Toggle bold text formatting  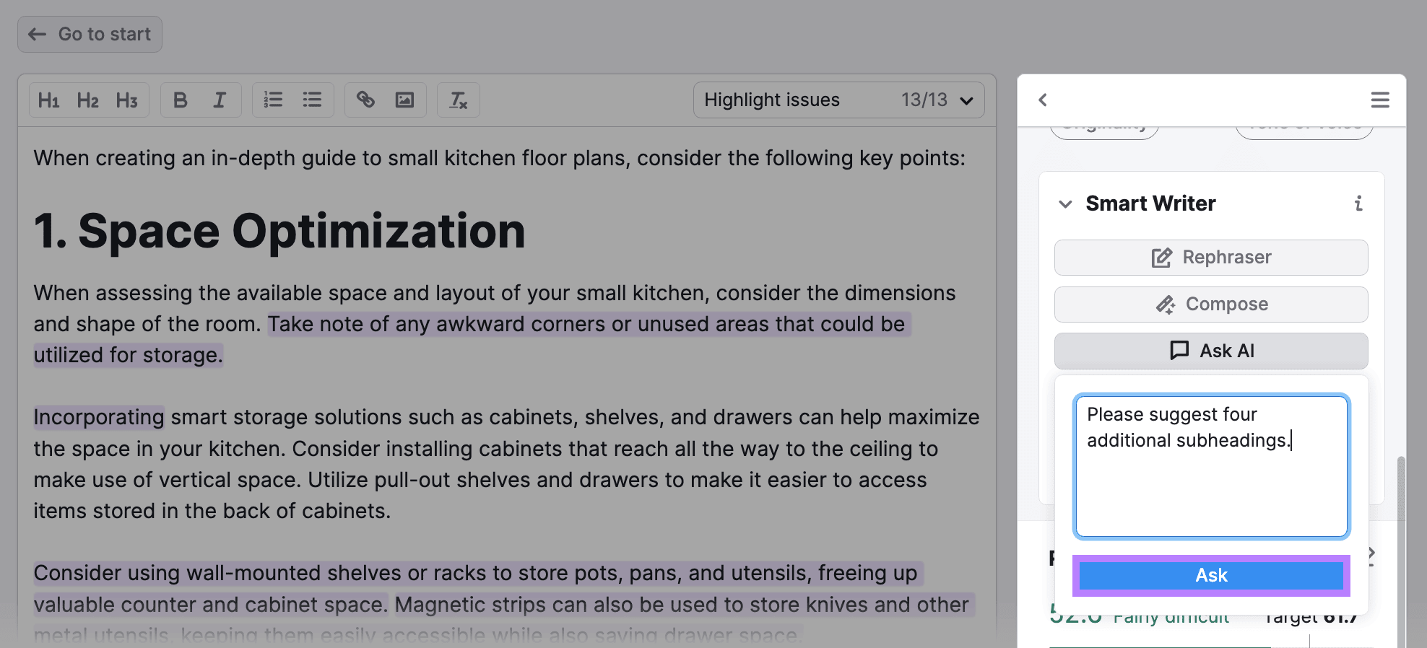pos(181,100)
